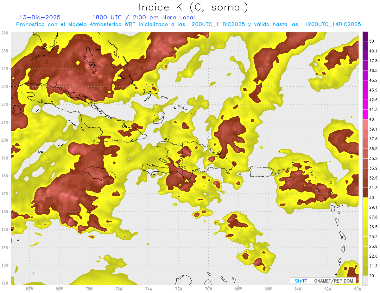Click the colorbar label '33.9'
The width and height of the screenshot is (380, 293).
373,168
